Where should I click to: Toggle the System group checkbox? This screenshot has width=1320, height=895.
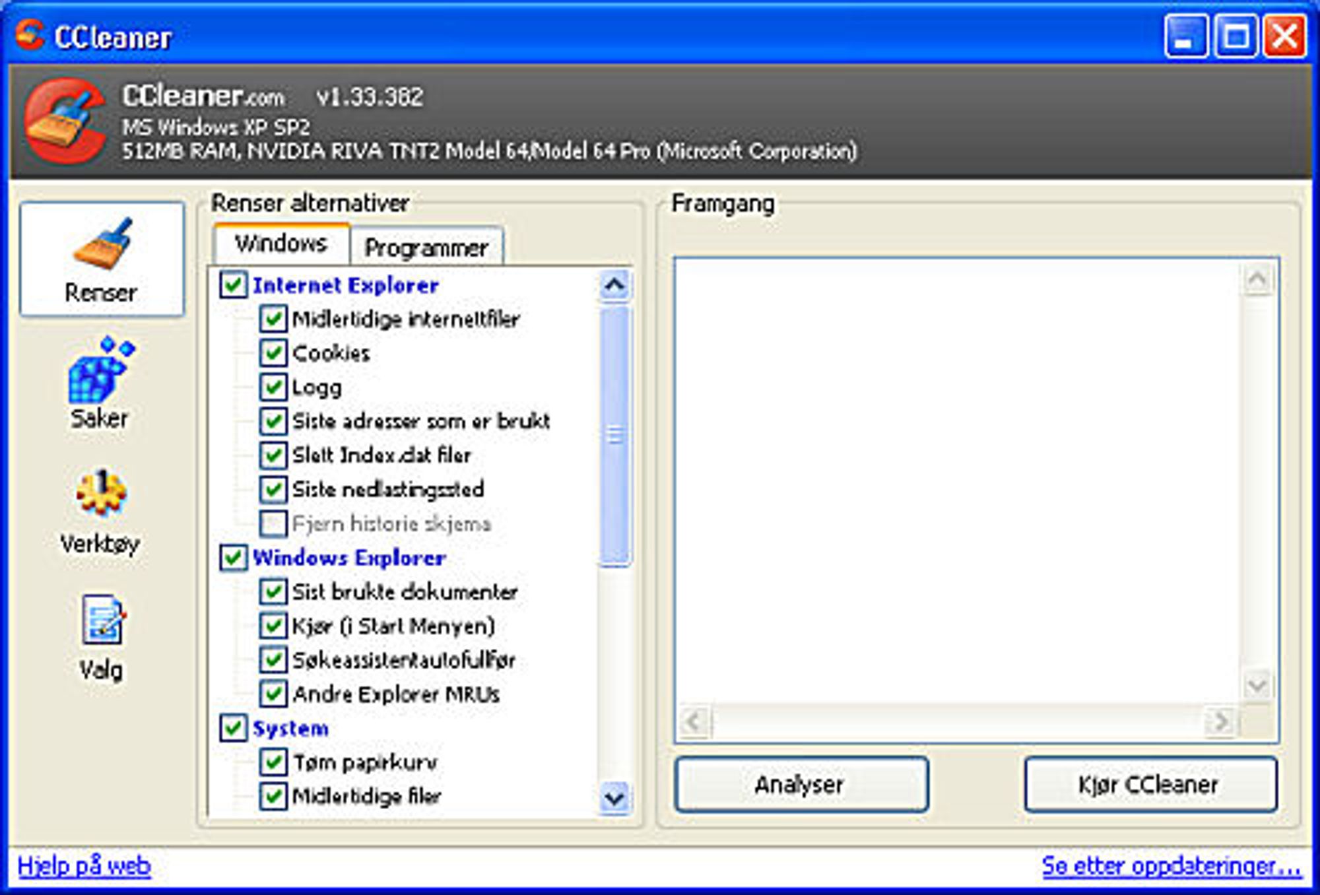click(233, 728)
